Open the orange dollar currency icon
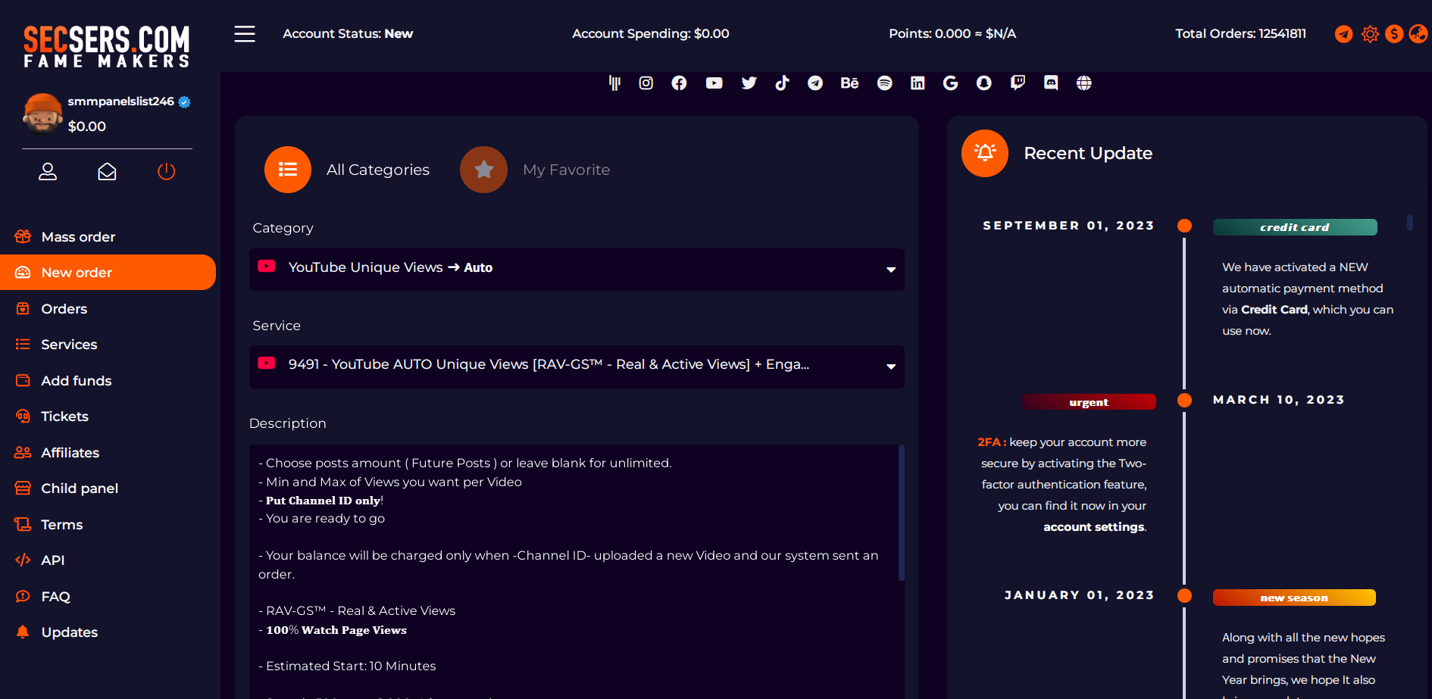 [x=1393, y=34]
